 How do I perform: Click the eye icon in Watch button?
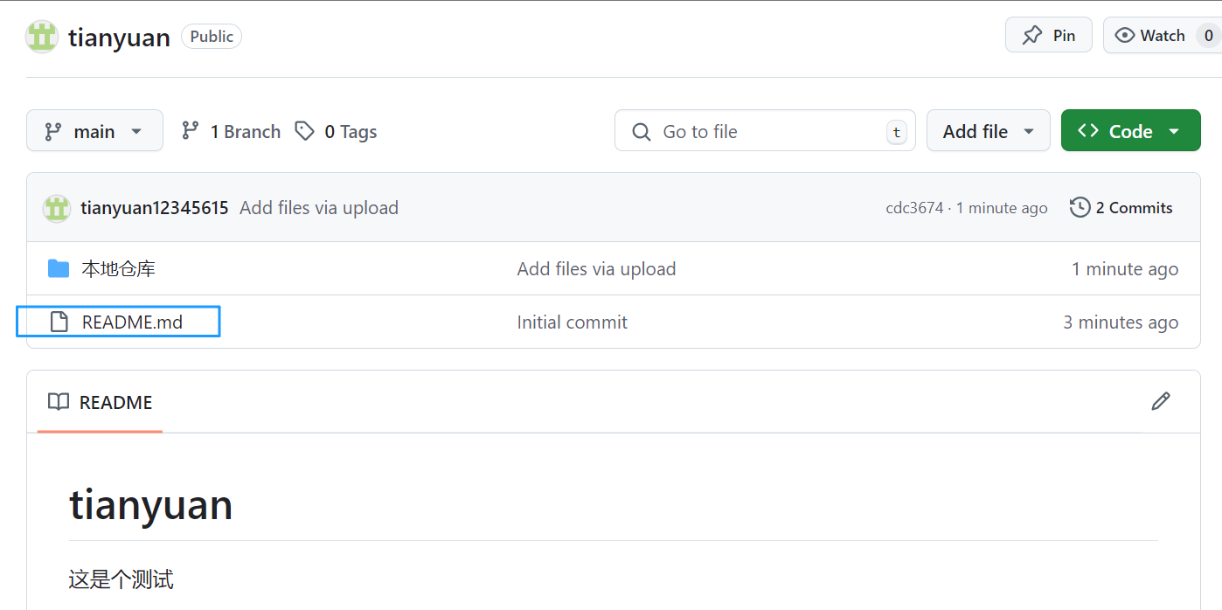1125,36
